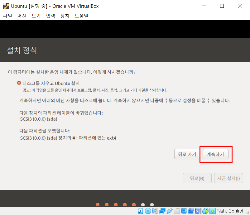Screen dimensions: 250x215
Task: Open the 도움말 menu
Action: [x=81, y=16]
